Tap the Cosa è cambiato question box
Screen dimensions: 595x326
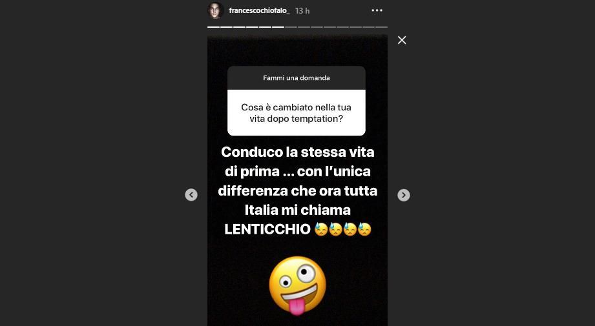pyautogui.click(x=297, y=112)
